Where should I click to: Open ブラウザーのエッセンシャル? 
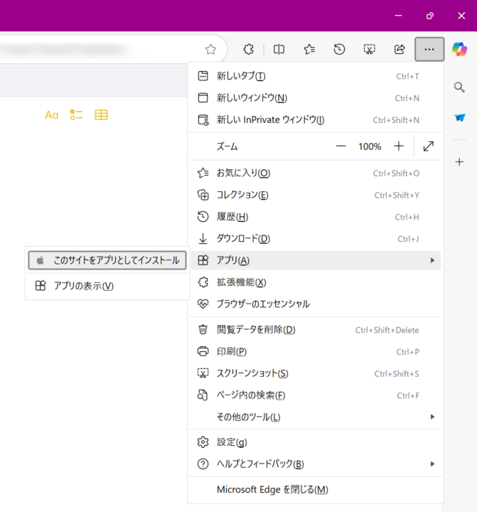[x=316, y=304]
